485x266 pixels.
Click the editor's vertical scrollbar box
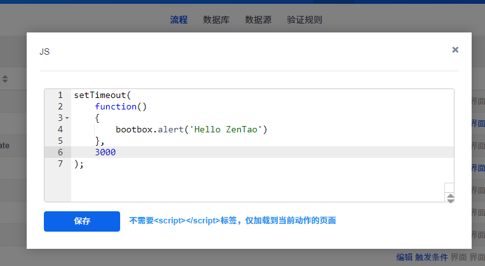(449, 188)
